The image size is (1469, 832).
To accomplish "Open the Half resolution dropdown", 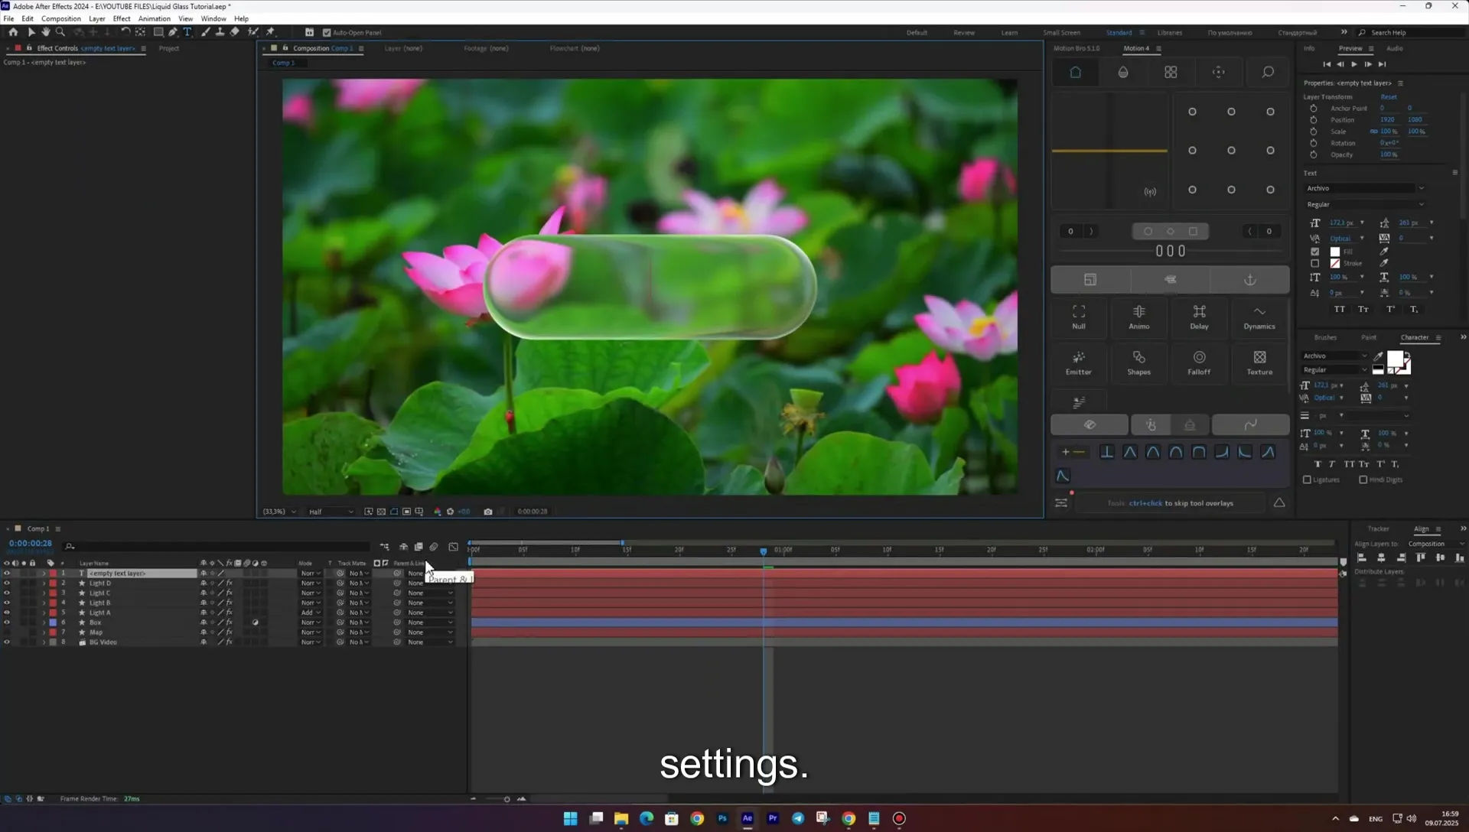I will 331,512.
